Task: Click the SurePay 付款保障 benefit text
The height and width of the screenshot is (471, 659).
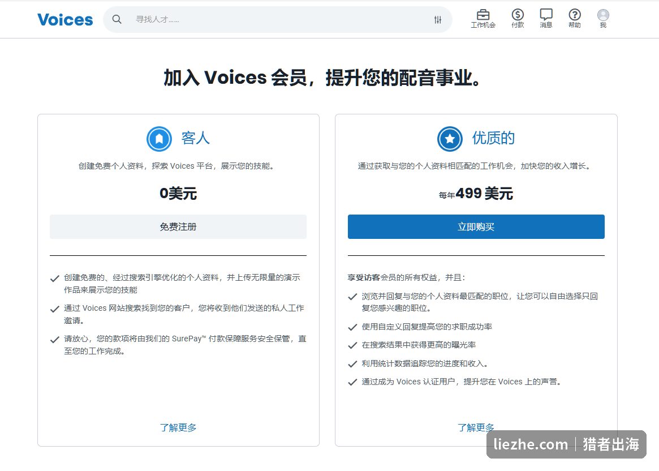Action: click(185, 345)
